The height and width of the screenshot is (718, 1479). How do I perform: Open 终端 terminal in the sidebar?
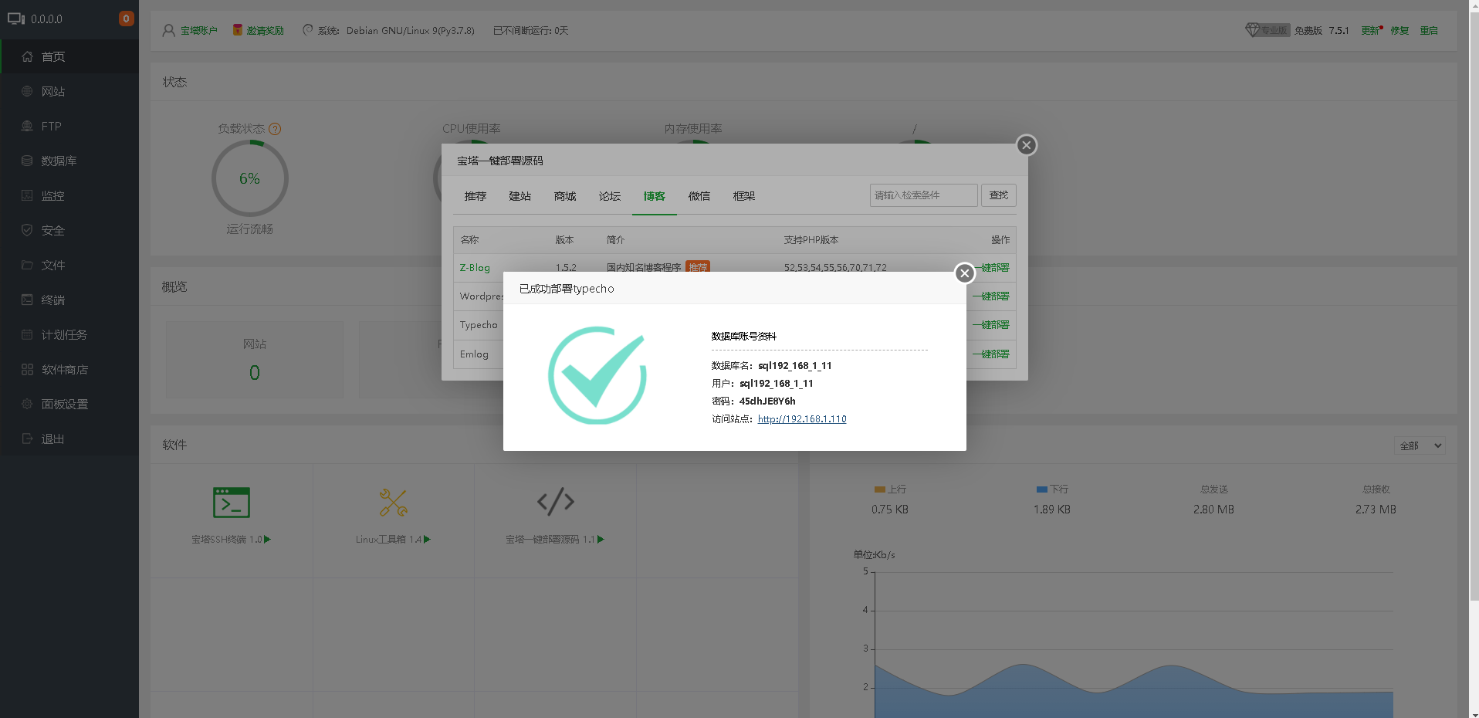click(69, 300)
